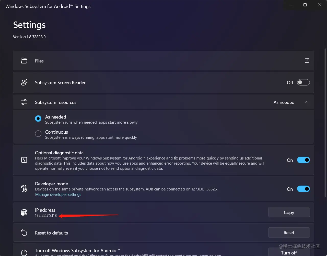Click the Version 1.8.32828.0 text
Viewport: 327px width, 256px height.
29,37
